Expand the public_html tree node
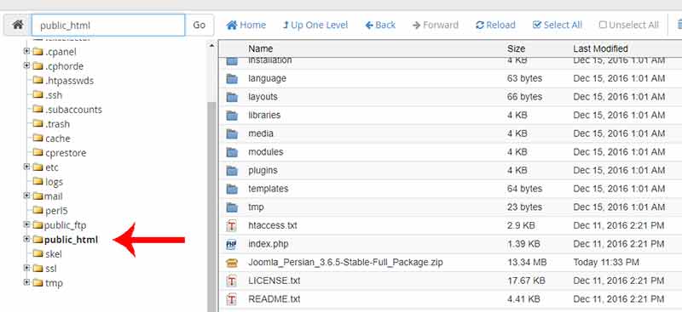 pos(26,239)
